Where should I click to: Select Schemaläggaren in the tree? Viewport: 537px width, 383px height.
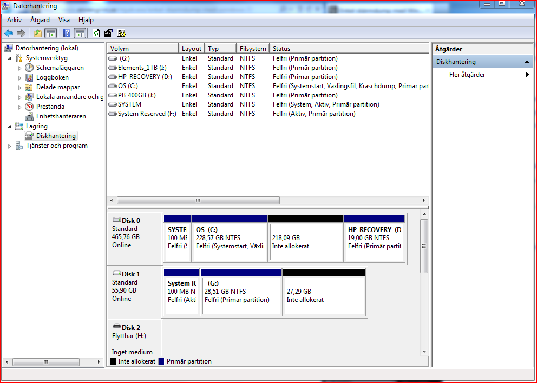click(60, 68)
